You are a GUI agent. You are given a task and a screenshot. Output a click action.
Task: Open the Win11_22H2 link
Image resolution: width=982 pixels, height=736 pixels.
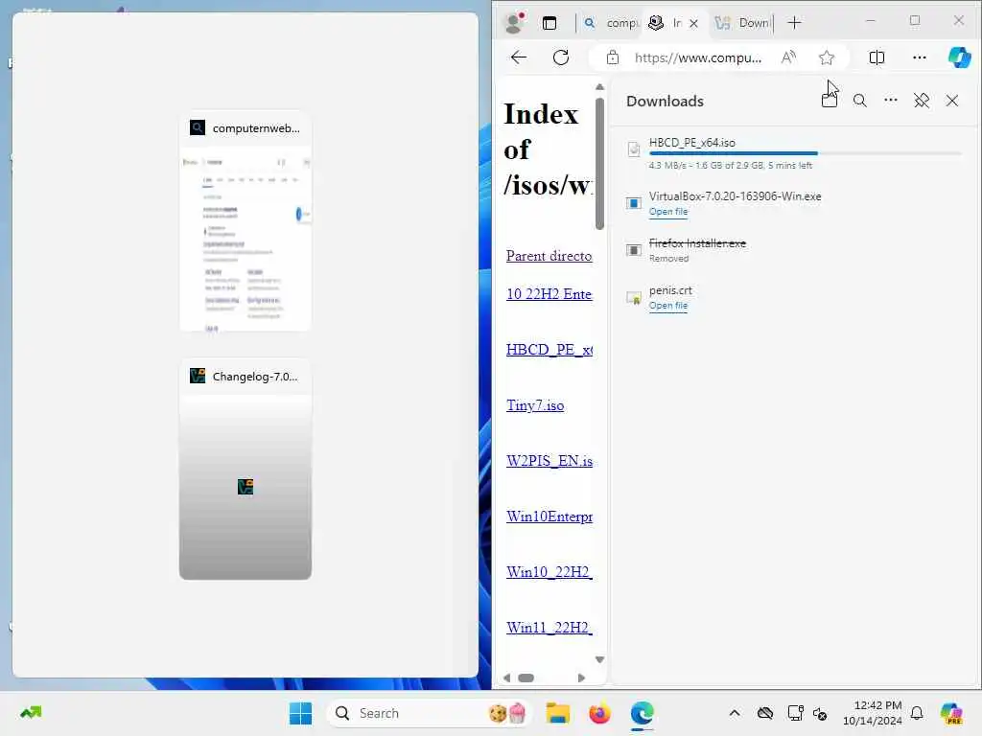tap(549, 628)
